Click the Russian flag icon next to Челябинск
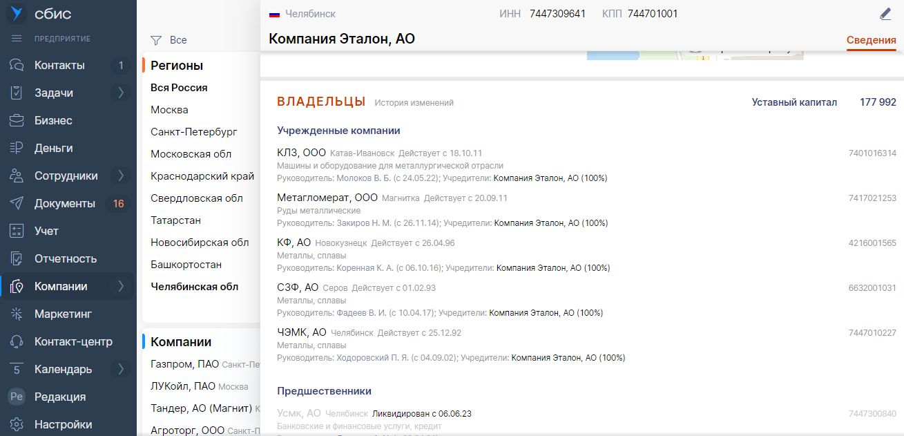 [x=274, y=14]
